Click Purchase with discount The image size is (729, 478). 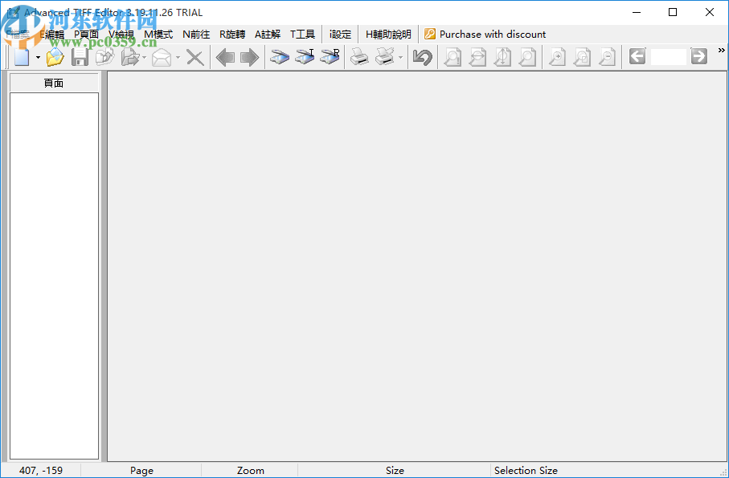485,34
